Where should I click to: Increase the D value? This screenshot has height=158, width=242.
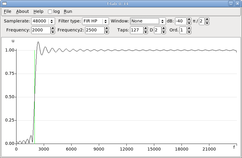point(164,28)
